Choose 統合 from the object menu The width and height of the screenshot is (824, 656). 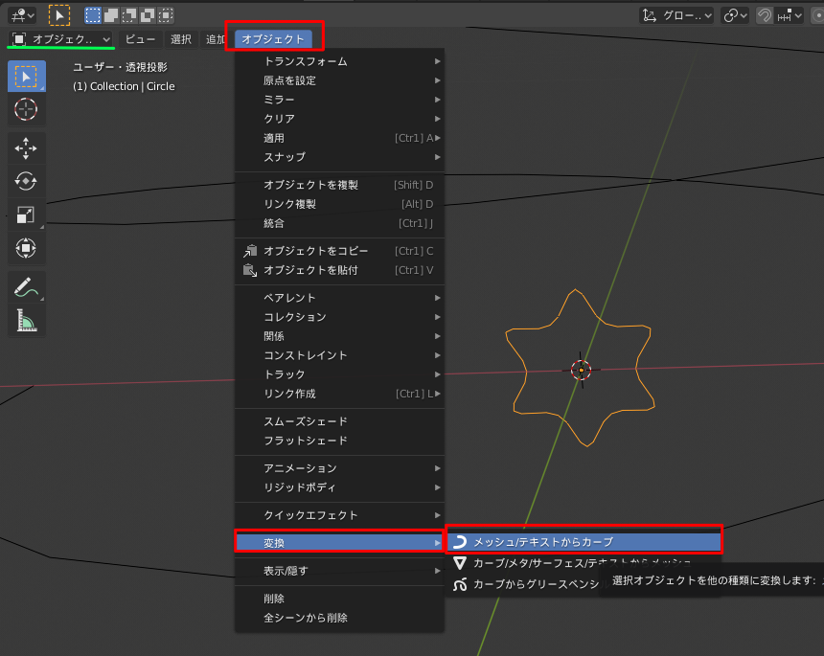(339, 223)
